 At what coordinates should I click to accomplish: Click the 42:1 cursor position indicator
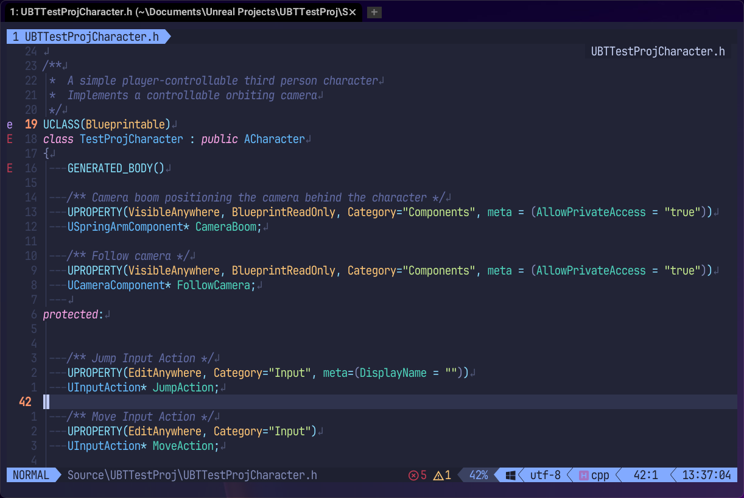[x=645, y=475]
